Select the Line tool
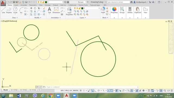The image size is (174, 98). 3,10
